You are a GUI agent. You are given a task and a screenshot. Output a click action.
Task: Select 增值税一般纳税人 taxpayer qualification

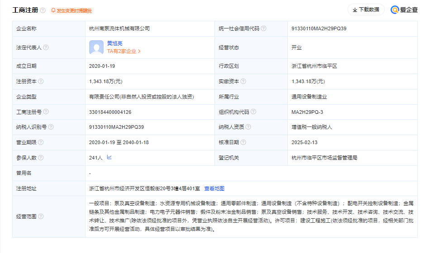coord(312,127)
